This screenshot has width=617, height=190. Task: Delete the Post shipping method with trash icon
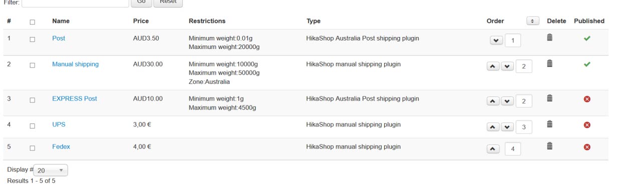coord(549,37)
